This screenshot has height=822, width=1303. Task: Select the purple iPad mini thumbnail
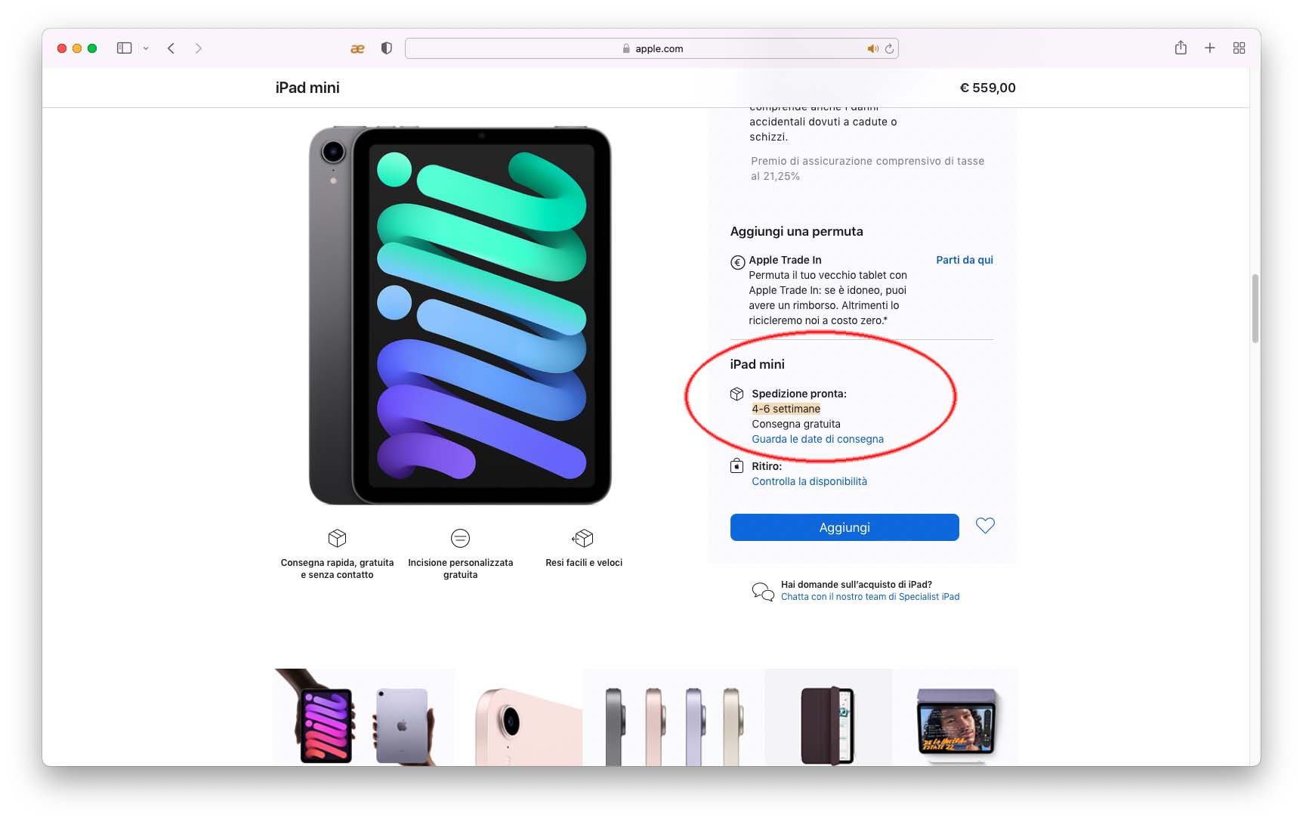click(x=366, y=717)
